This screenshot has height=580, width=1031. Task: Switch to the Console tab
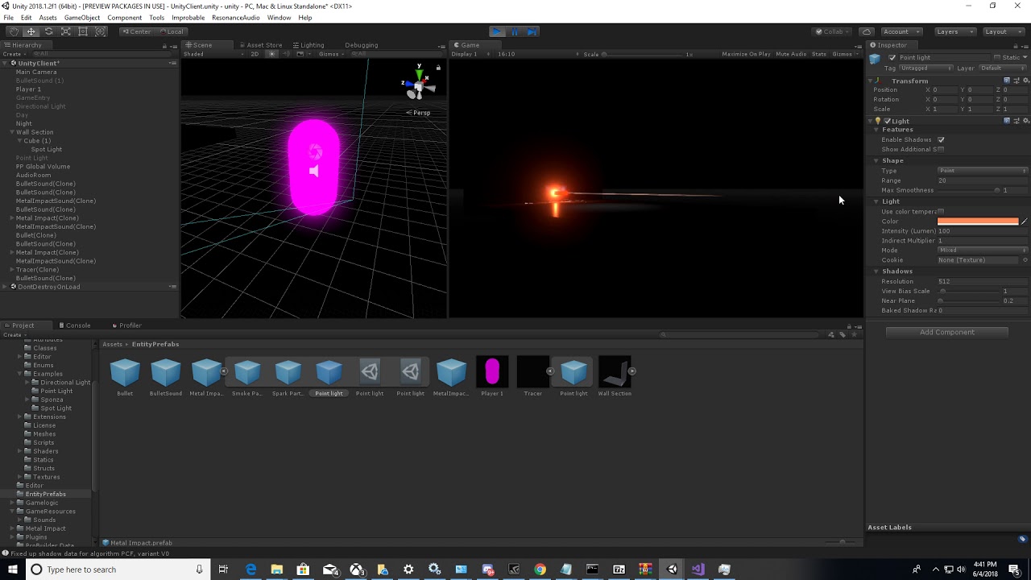click(74, 325)
